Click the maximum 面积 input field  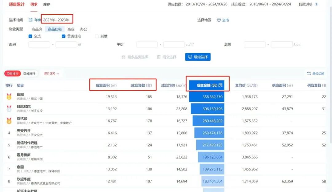tap(66, 44)
